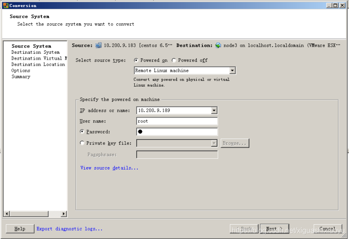Click Export diagnostic logs link

(x=70, y=229)
